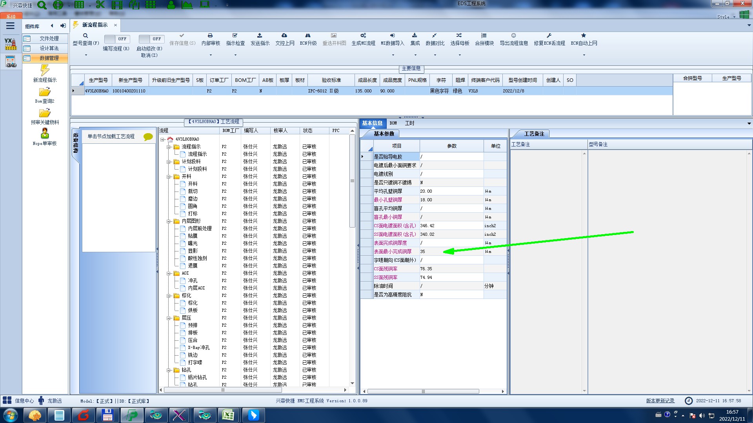Screen dimensions: 753x423
Task: Collapse the 内层图形 tree folder
Action: (x=169, y=221)
